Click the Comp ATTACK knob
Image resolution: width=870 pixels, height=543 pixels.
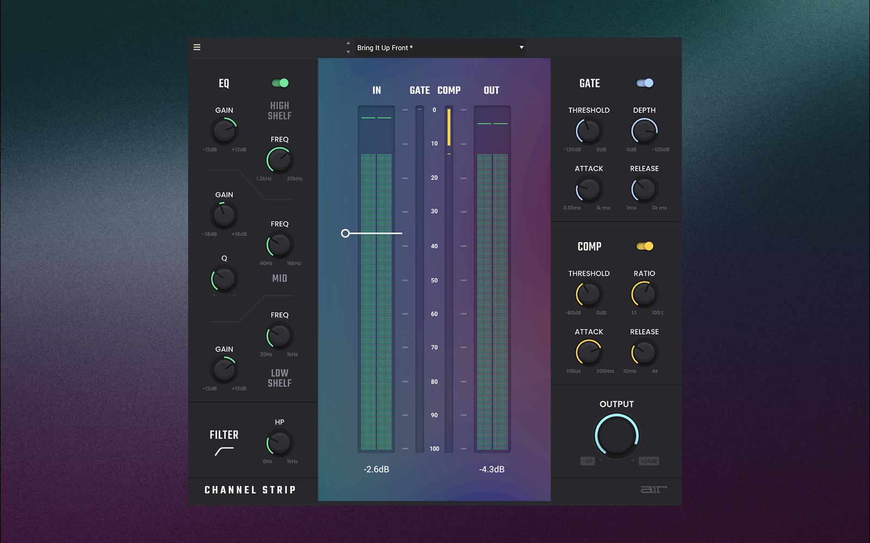point(589,353)
